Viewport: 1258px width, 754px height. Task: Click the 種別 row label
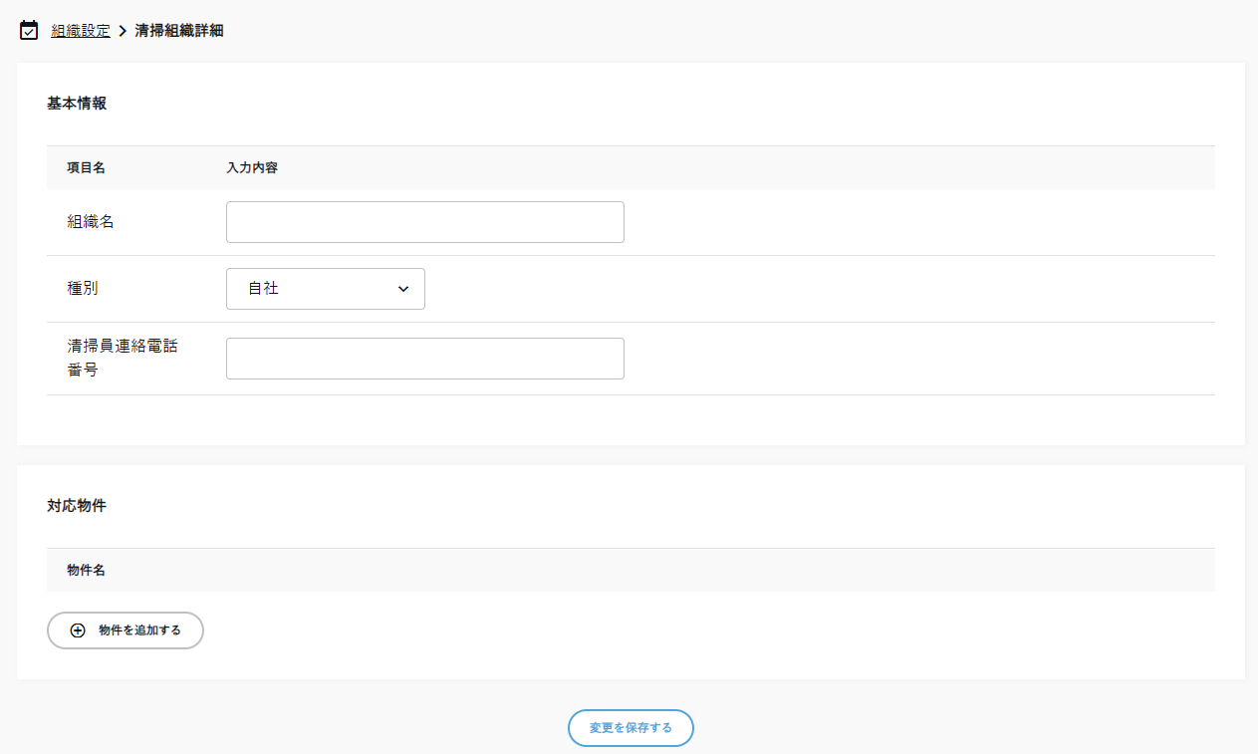pyautogui.click(x=83, y=289)
